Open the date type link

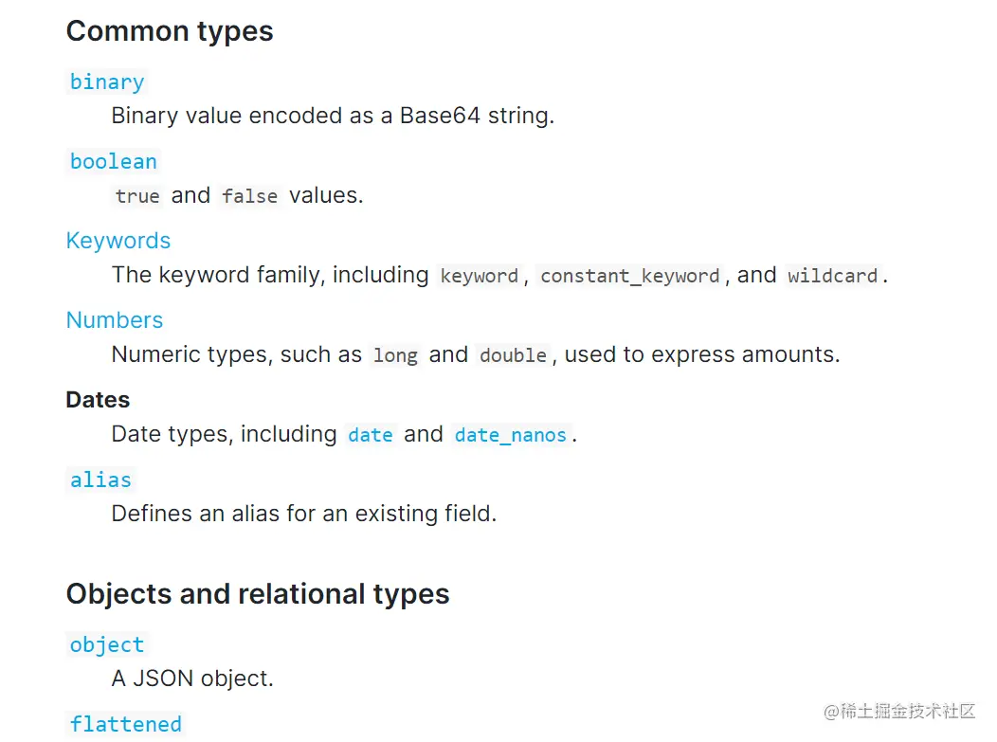click(370, 435)
